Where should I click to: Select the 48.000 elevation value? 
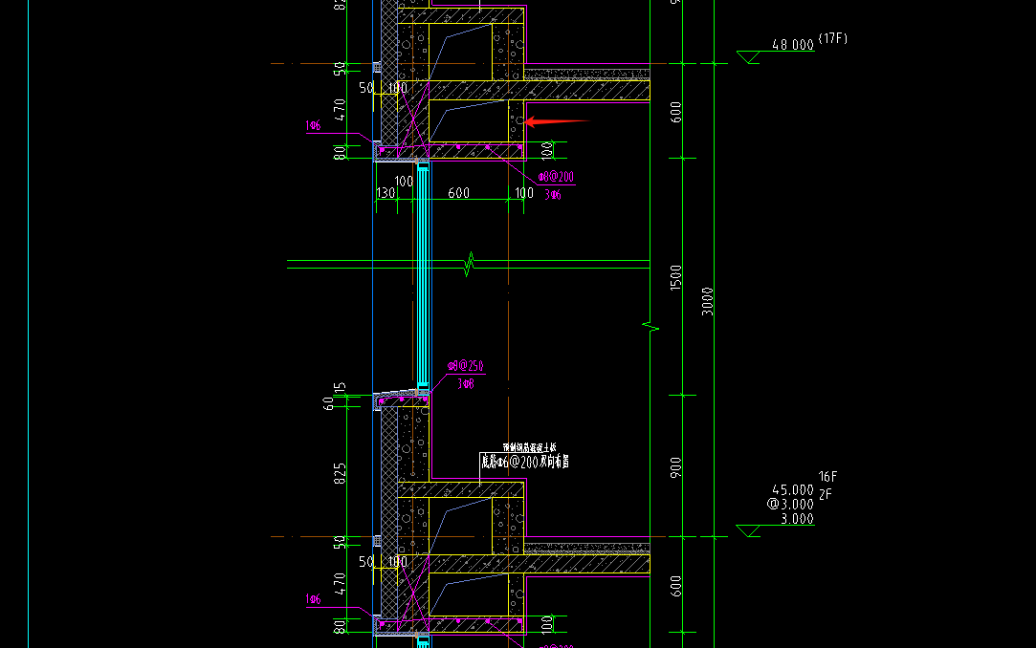(x=792, y=44)
